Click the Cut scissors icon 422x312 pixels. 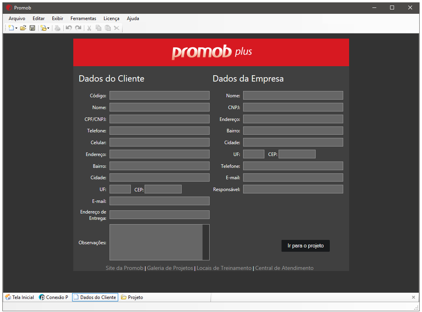[89, 28]
